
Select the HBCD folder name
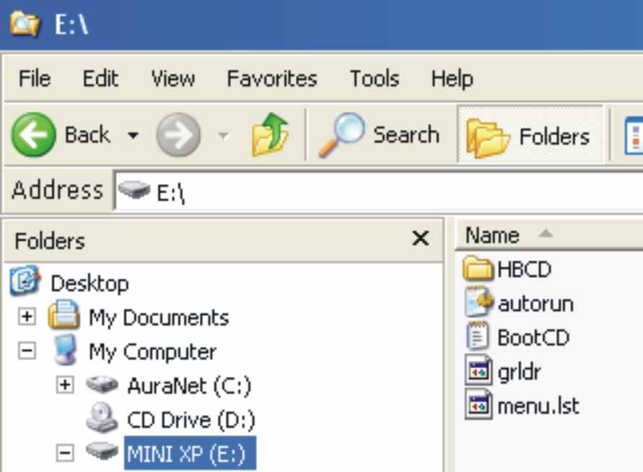(524, 269)
